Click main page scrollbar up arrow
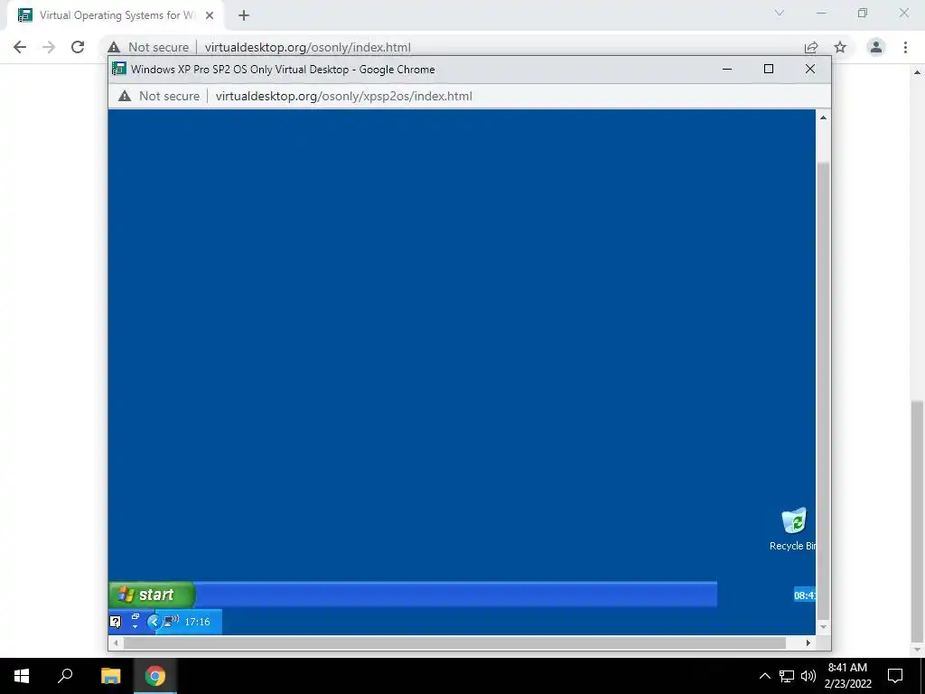Image resolution: width=925 pixels, height=694 pixels. click(x=918, y=72)
